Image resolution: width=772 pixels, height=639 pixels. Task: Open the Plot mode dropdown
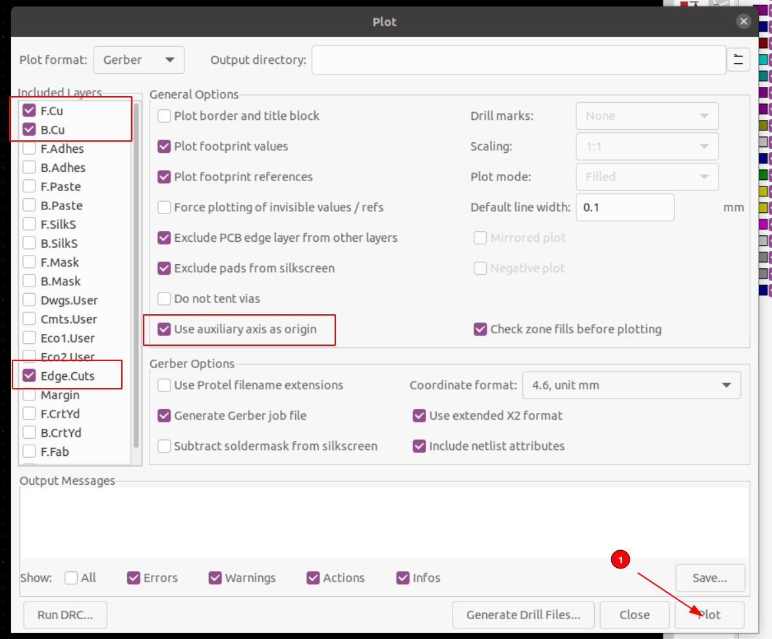click(x=647, y=177)
